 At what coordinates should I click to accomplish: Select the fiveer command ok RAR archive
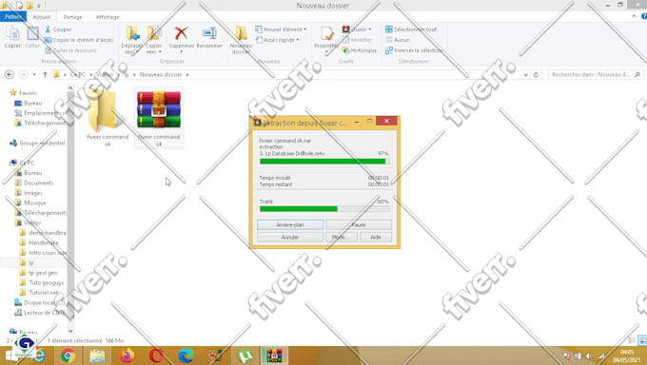pos(159,118)
